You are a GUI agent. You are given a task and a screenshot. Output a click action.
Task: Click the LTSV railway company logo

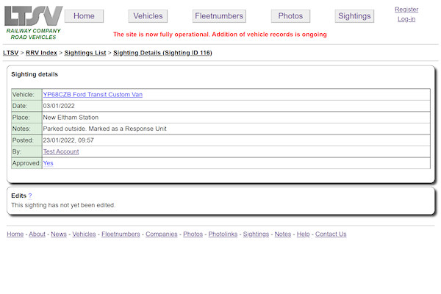coord(33,21)
